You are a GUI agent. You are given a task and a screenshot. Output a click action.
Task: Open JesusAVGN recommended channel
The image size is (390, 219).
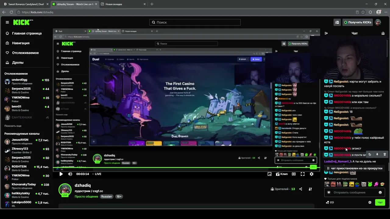click(27, 141)
